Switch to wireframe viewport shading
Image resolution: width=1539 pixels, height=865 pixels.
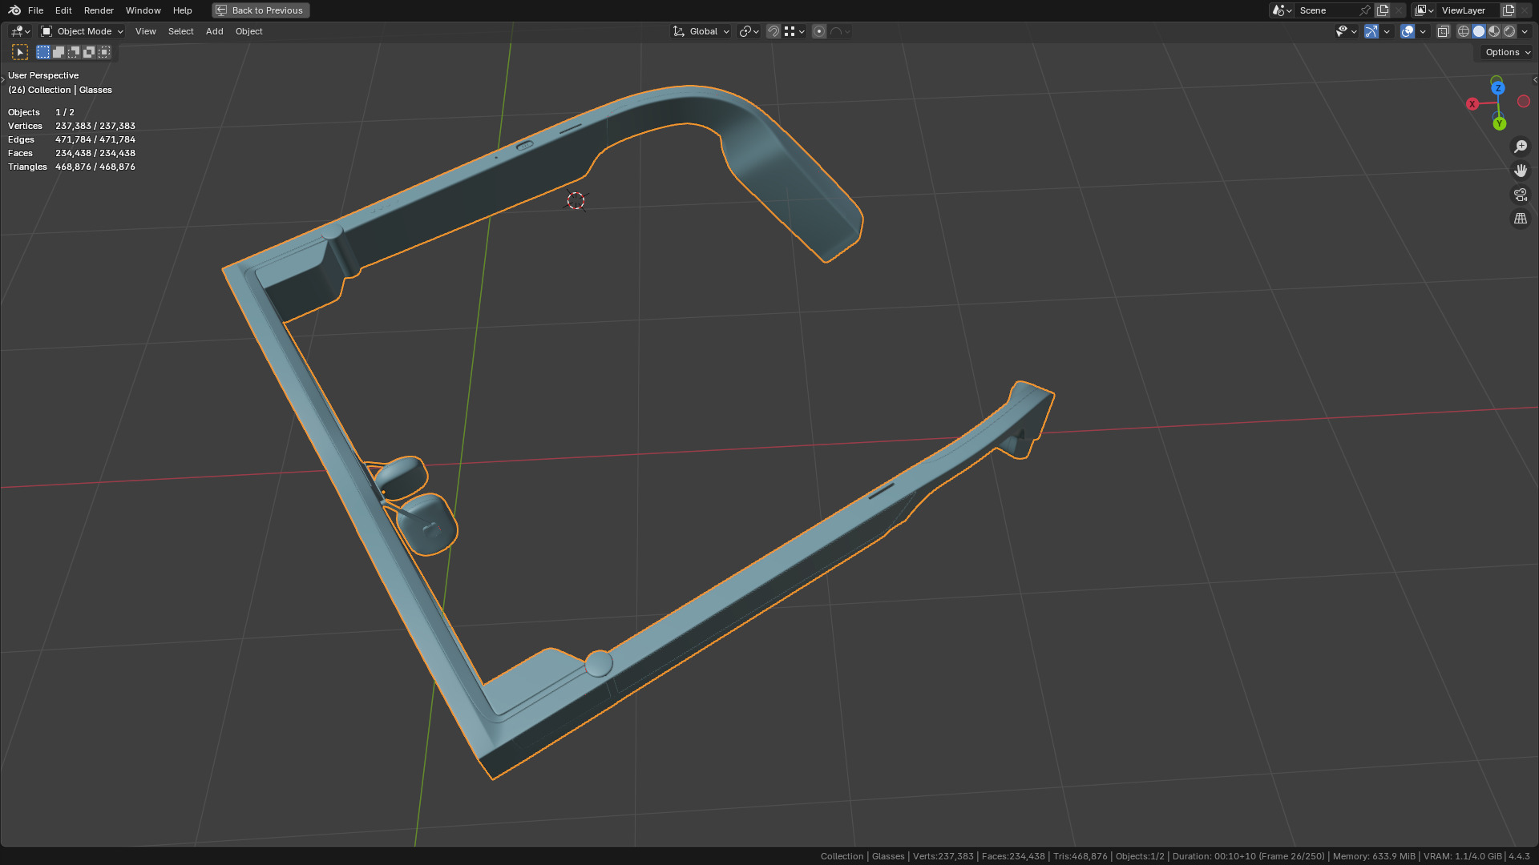click(x=1464, y=31)
